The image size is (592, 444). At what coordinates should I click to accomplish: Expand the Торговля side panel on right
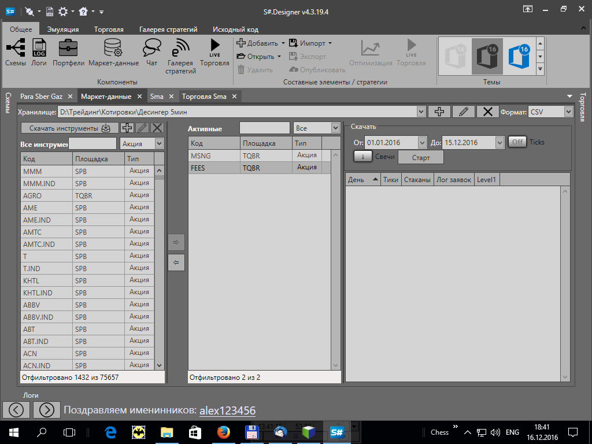[583, 107]
